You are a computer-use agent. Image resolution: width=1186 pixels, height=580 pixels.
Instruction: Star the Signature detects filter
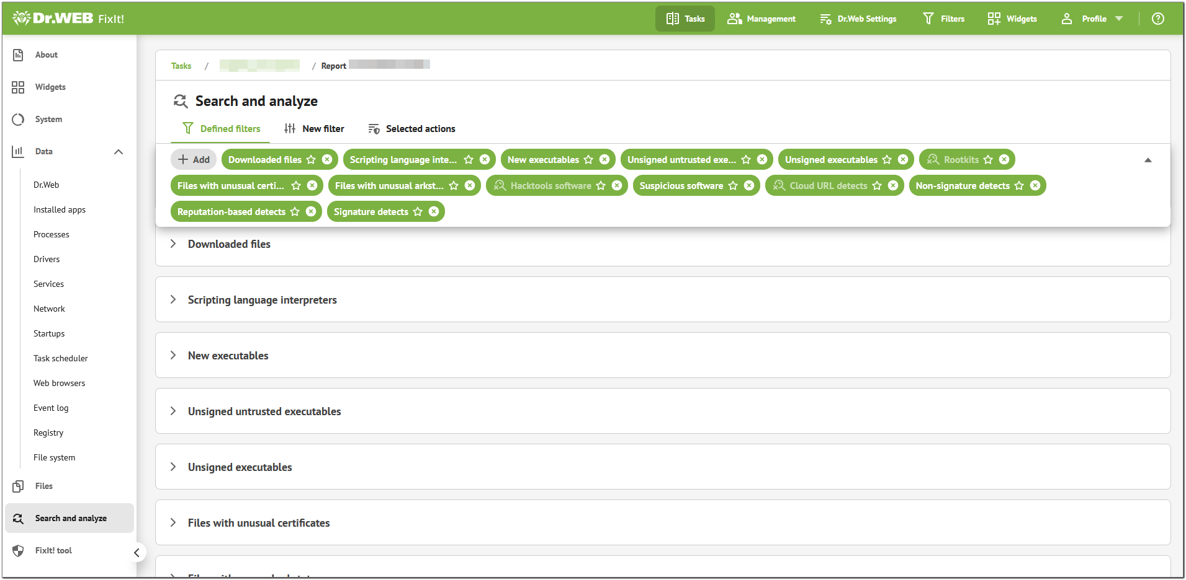point(418,211)
